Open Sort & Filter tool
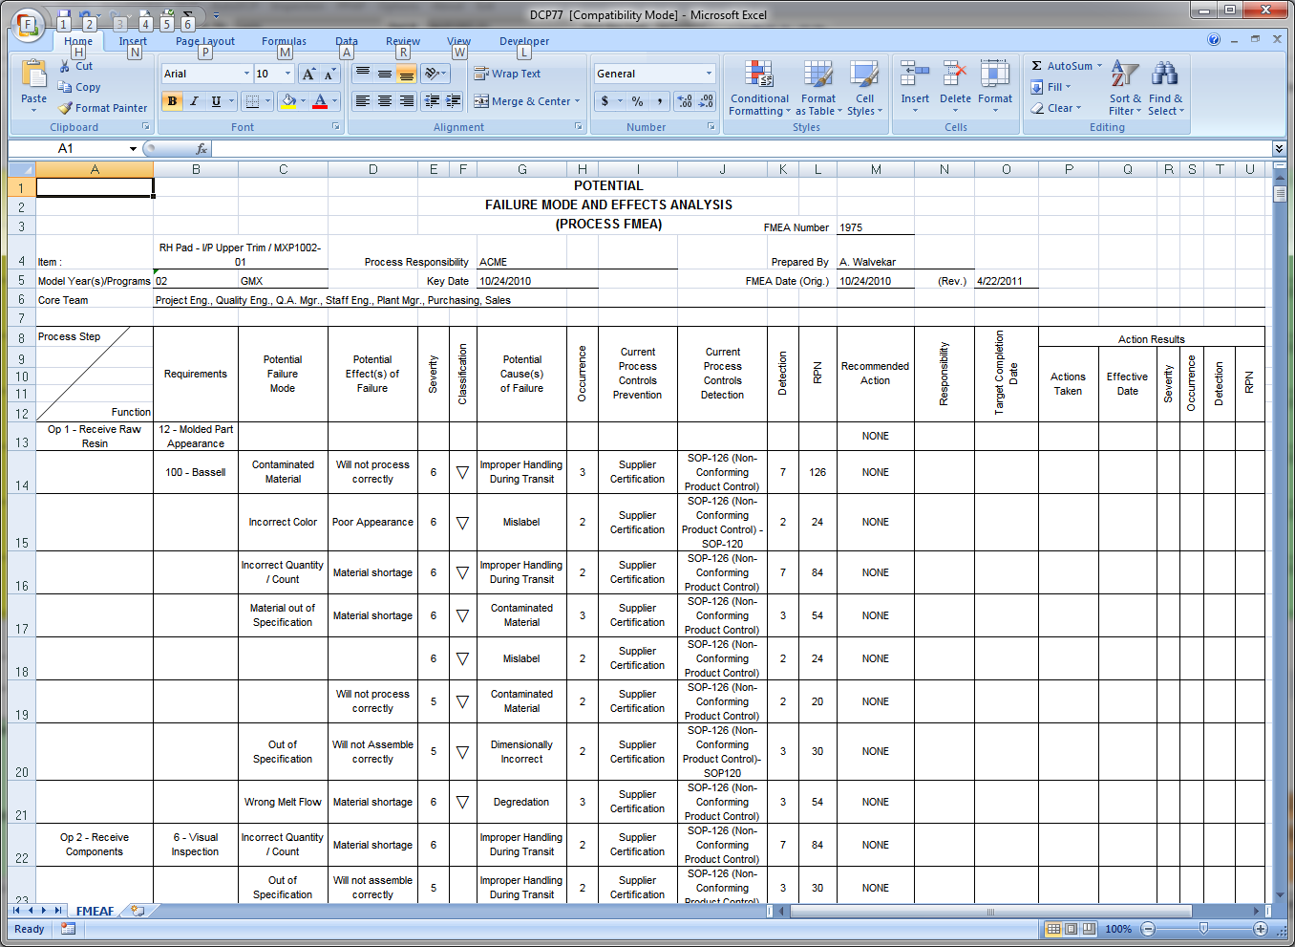Viewport: 1295px width, 947px height. tap(1124, 75)
